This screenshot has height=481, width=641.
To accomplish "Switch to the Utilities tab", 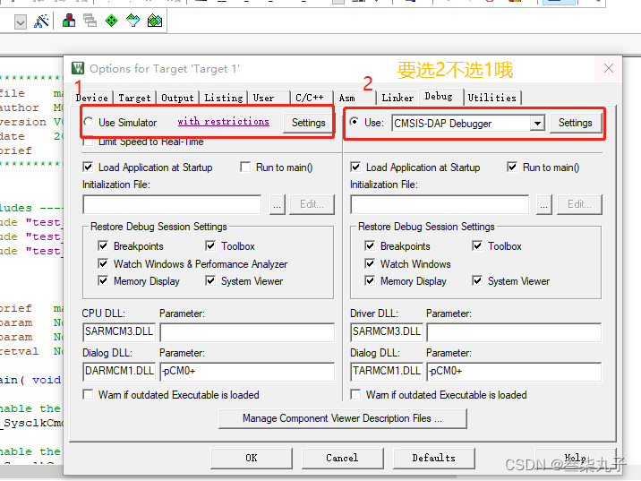I will [x=492, y=98].
